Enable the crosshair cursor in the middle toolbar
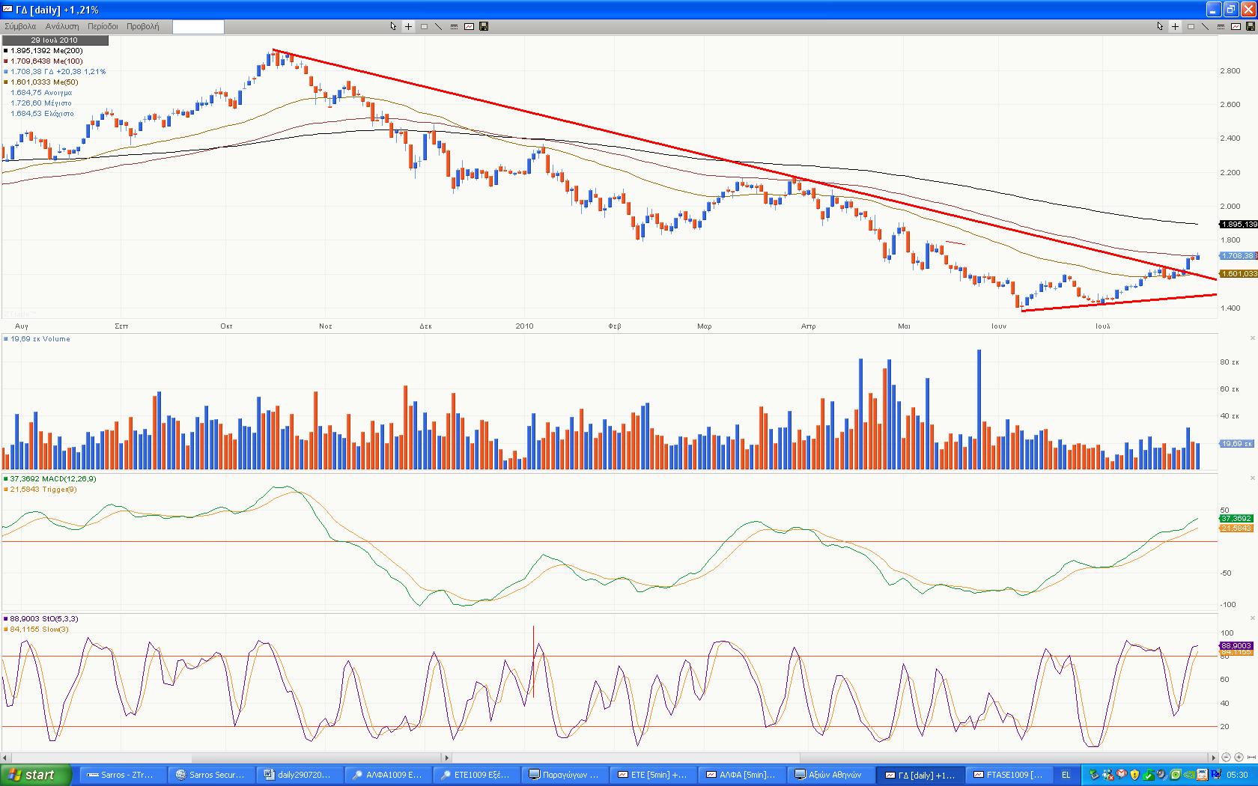 coord(408,26)
